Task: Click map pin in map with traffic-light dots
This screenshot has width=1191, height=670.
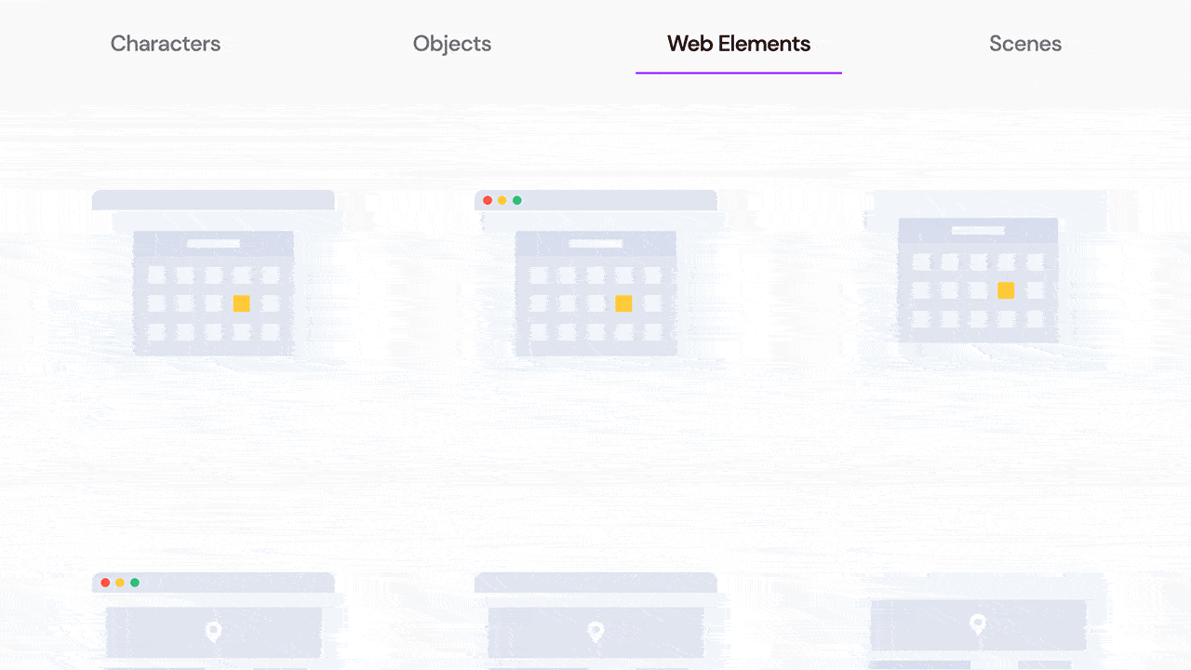Action: pos(213,632)
